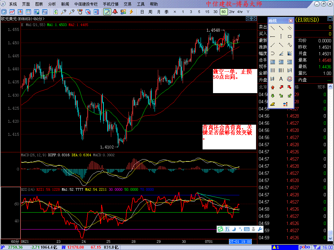
Task: Click the next chart arrow button
Action: [254, 19]
